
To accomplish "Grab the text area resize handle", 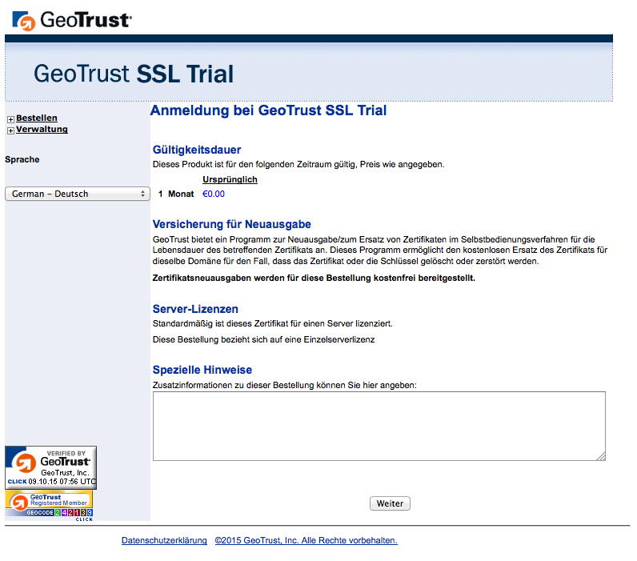I will (x=601, y=456).
